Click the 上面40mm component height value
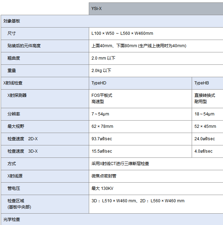The image size is (223, 225). 139,46
